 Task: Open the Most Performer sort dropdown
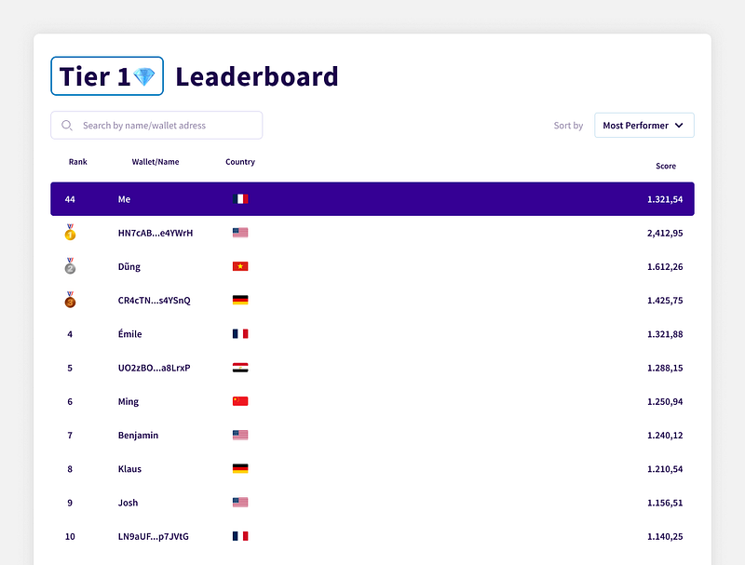tap(637, 126)
